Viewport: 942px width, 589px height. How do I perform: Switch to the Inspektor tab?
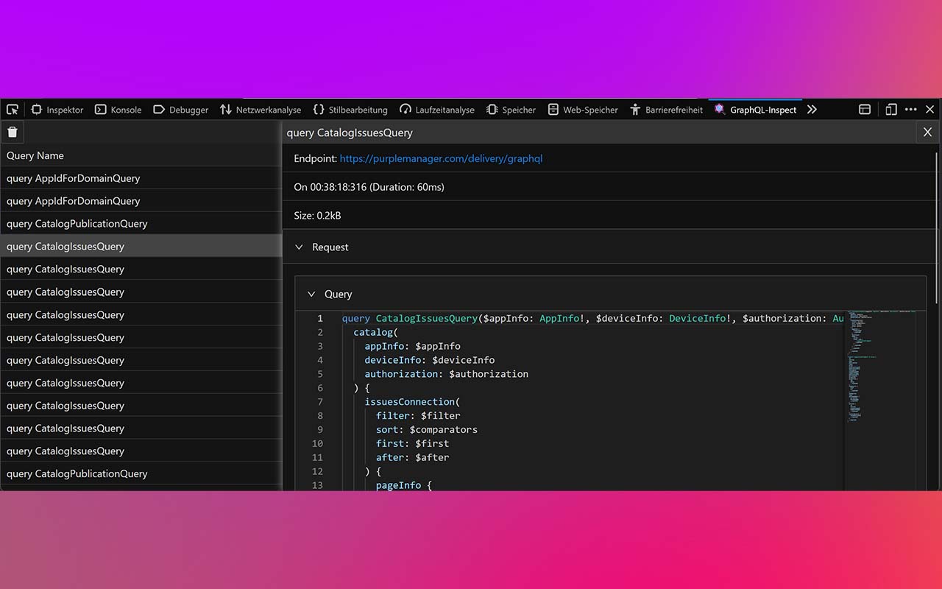57,109
